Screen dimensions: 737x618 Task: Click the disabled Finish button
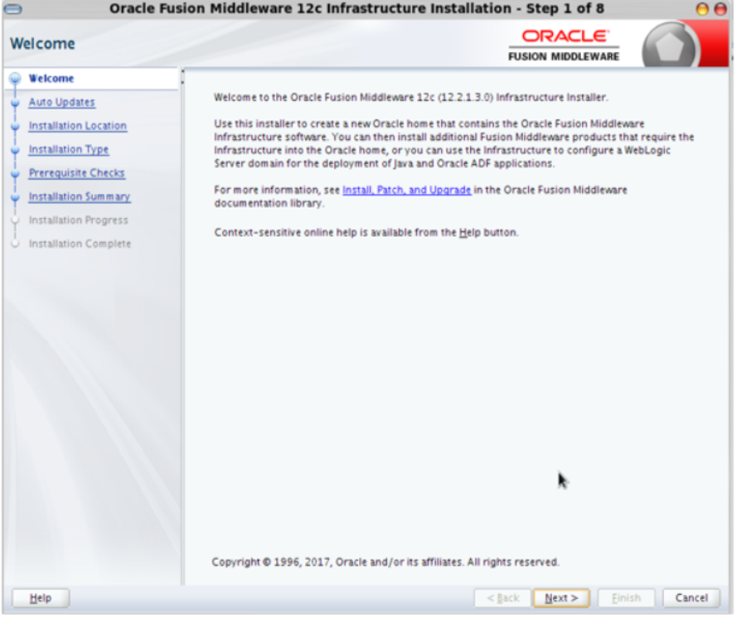point(626,598)
